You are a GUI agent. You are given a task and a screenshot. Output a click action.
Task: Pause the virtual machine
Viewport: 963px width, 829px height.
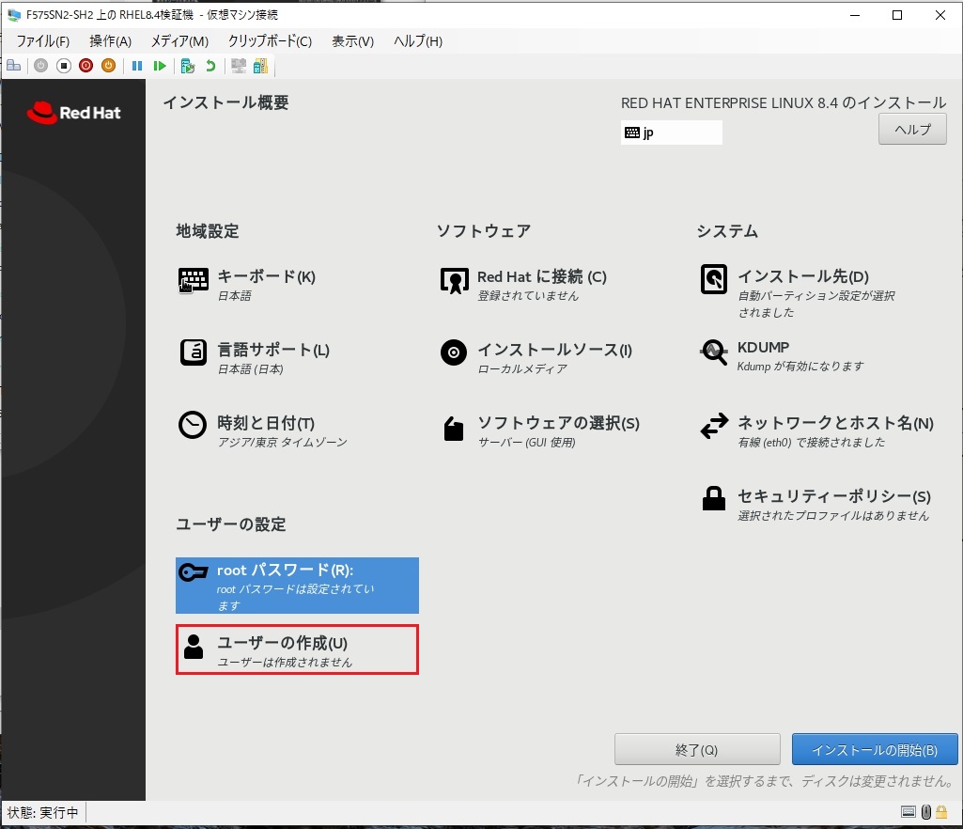coord(137,66)
